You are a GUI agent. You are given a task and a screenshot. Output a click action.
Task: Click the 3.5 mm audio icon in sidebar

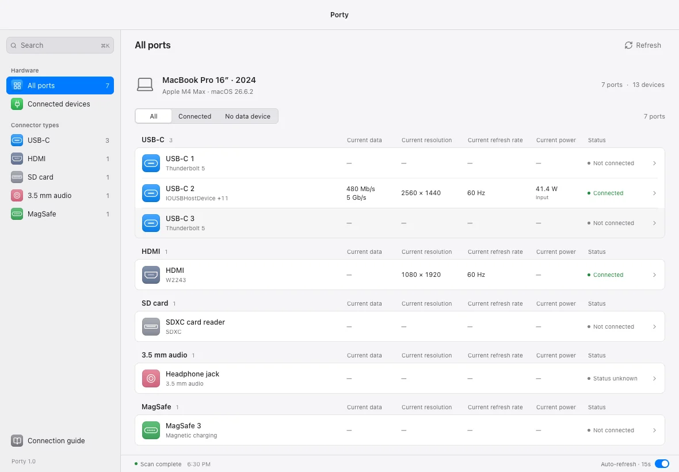tap(17, 195)
